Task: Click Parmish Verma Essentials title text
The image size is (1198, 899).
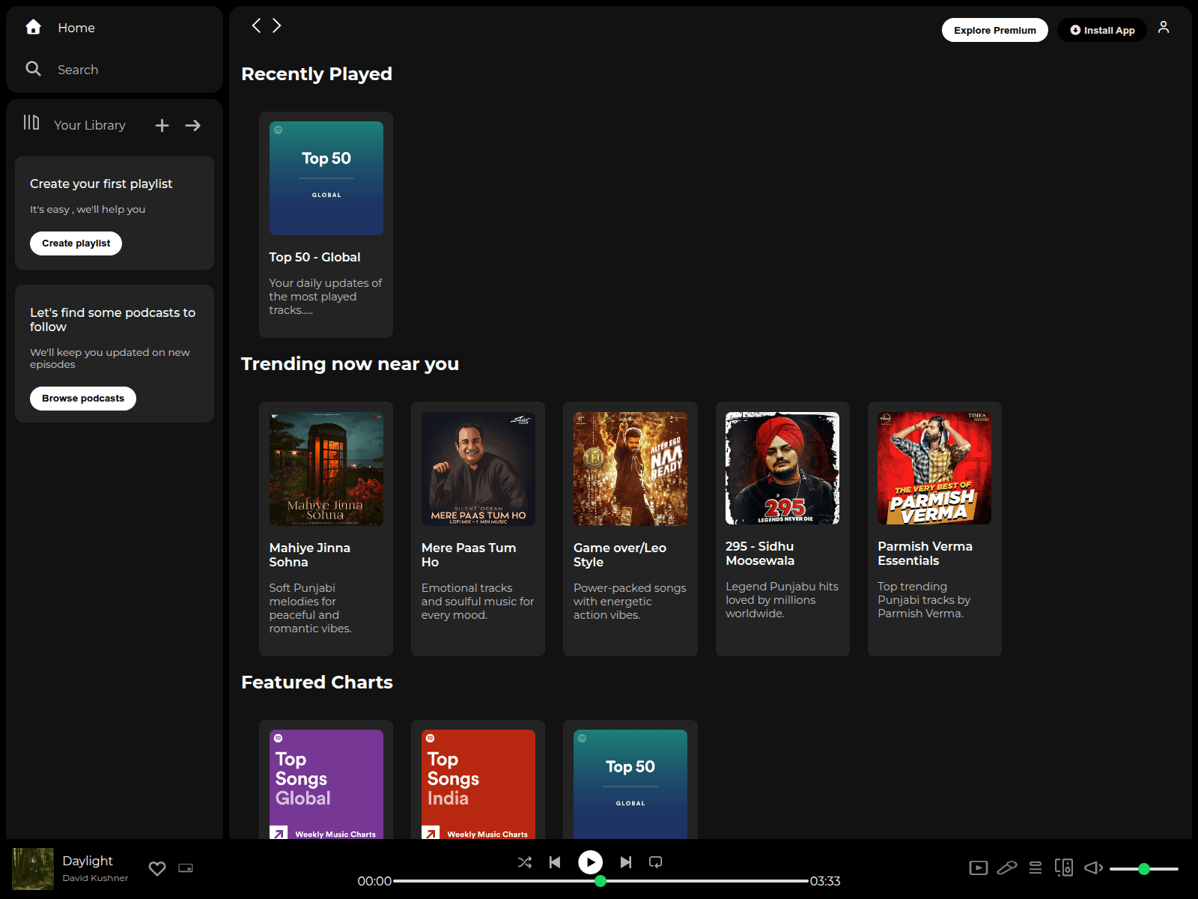Action: [x=925, y=554]
